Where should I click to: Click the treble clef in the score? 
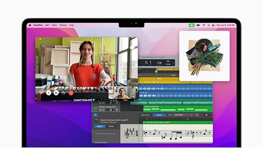click(x=128, y=133)
